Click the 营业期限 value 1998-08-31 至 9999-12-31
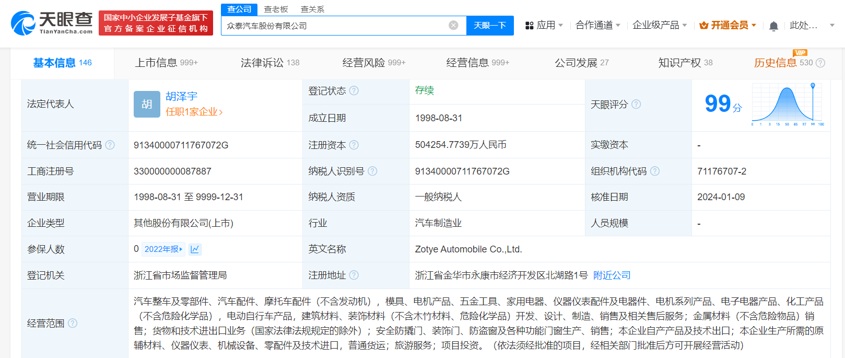This screenshot has height=358, width=845. coord(189,197)
